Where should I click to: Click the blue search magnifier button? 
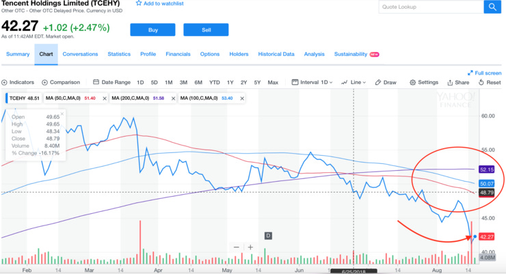click(492, 7)
